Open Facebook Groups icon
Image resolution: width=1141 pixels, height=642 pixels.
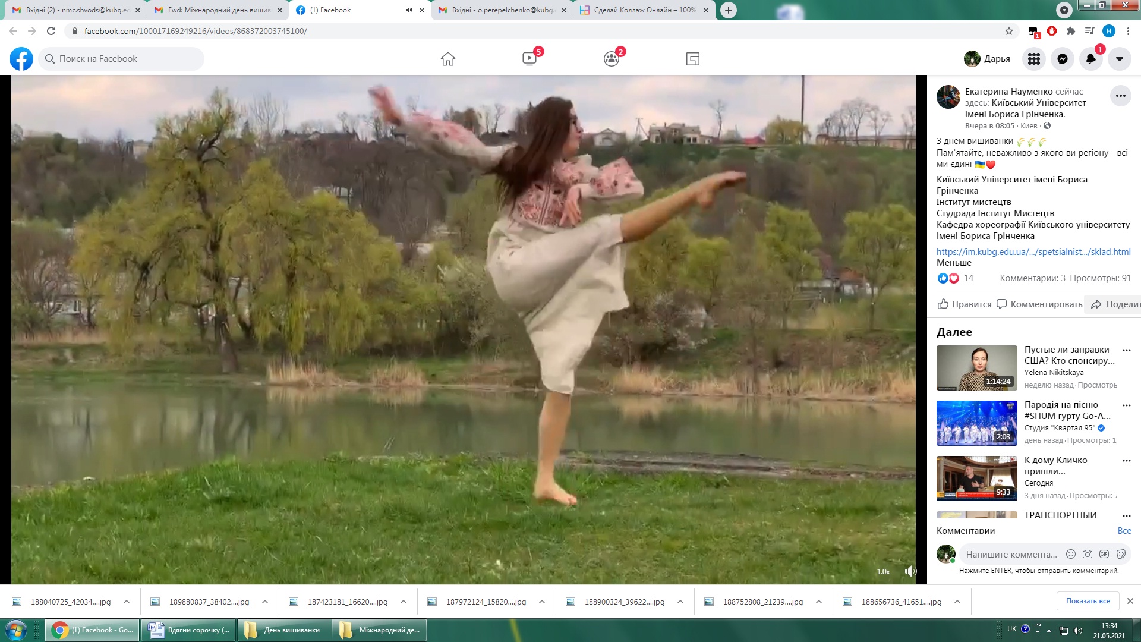point(611,59)
